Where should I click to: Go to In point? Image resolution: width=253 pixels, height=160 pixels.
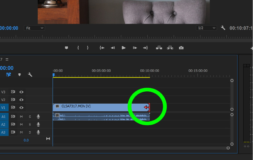102,48
